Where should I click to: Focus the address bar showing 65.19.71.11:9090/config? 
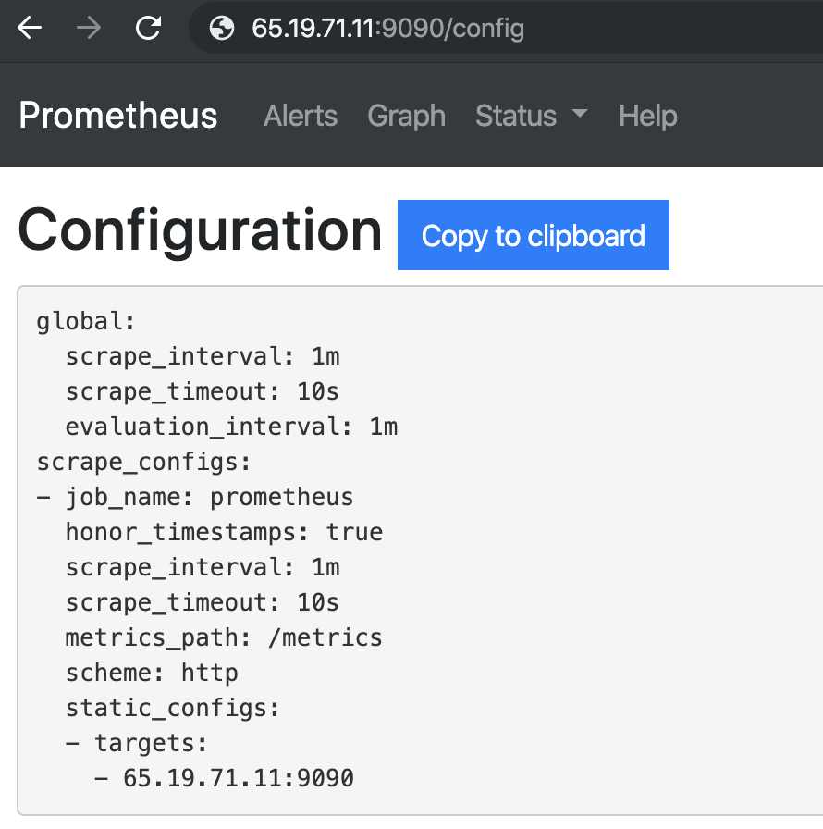[x=388, y=29]
